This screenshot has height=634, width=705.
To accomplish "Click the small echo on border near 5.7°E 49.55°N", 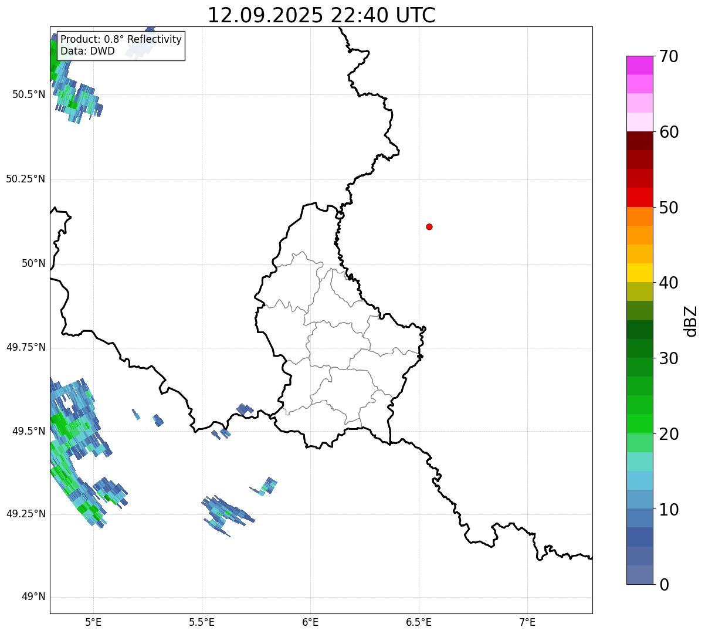I will point(245,409).
